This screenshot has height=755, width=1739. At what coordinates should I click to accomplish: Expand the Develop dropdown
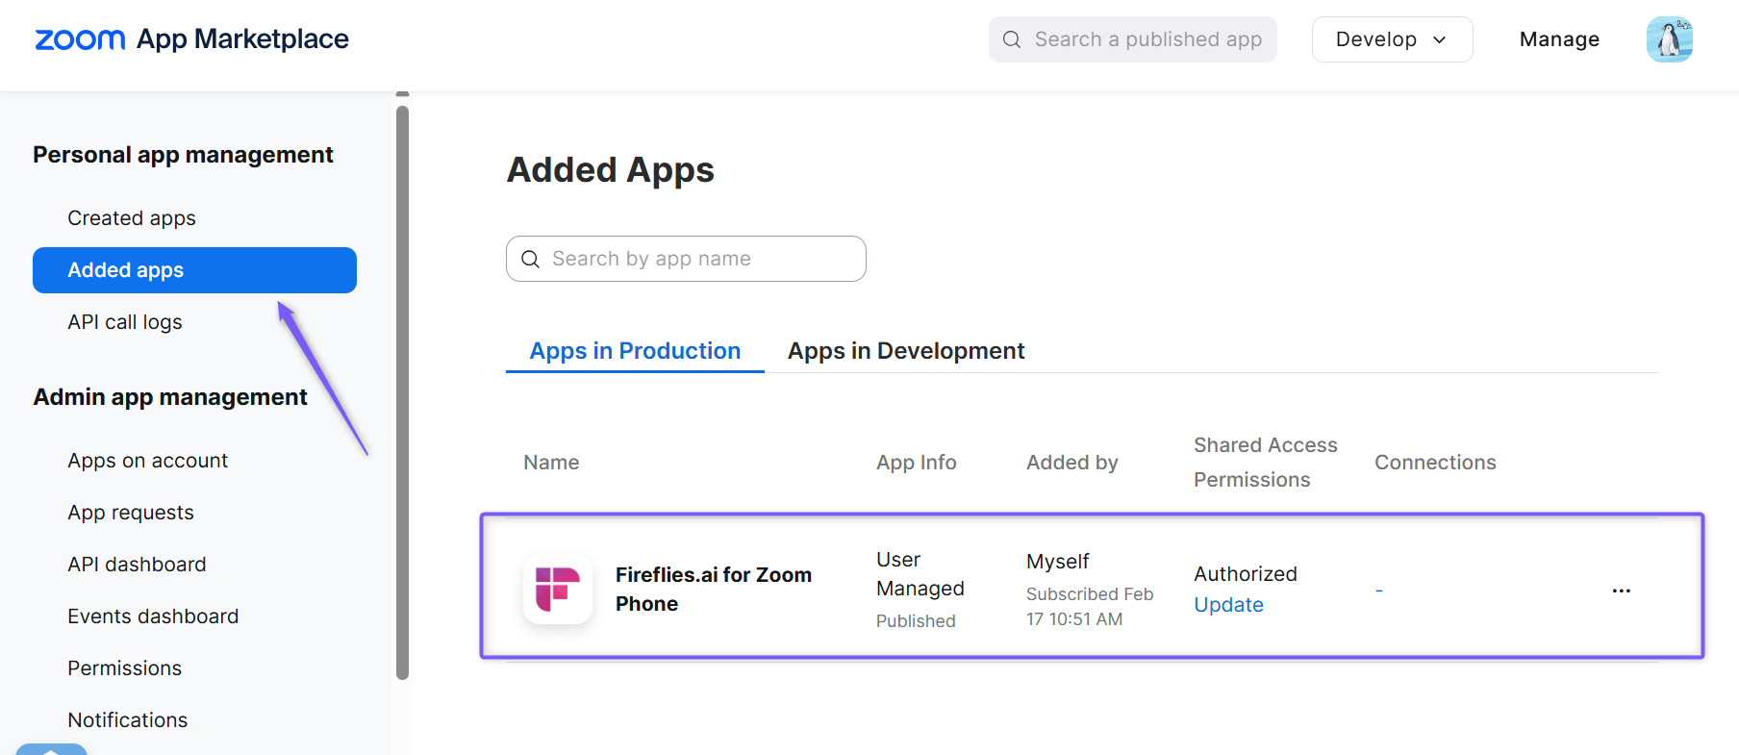pos(1392,39)
